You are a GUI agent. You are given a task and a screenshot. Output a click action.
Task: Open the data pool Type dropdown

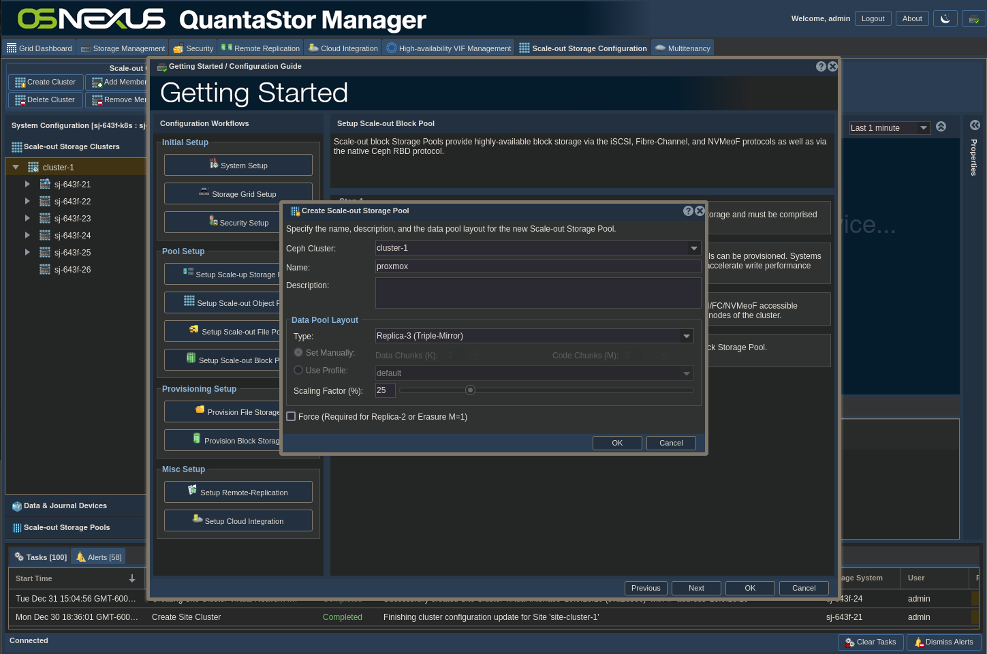[686, 336]
